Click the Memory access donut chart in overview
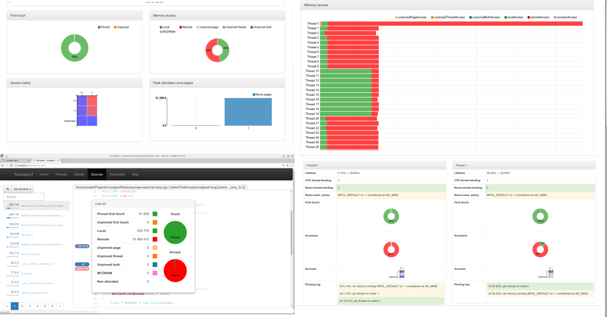The image size is (607, 317). point(217,50)
